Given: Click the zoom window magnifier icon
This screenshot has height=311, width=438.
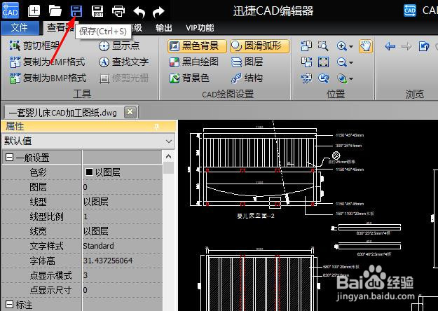Looking at the screenshot, I should click(x=323, y=46).
